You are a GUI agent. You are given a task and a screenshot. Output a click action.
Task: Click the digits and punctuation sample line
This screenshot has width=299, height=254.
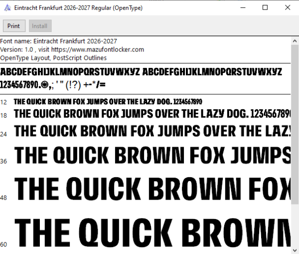[x=53, y=85]
